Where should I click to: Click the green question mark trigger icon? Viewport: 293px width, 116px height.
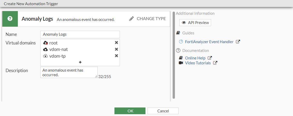(x=10, y=19)
